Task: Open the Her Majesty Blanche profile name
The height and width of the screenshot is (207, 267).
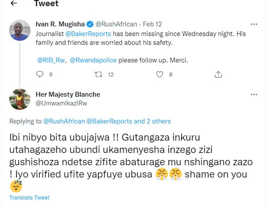Action: click(67, 94)
